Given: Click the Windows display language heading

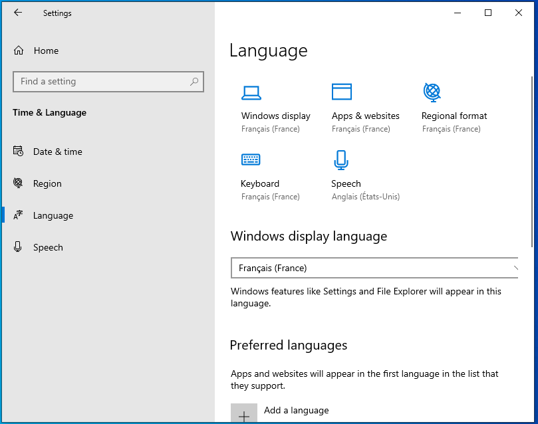Looking at the screenshot, I should (x=309, y=236).
